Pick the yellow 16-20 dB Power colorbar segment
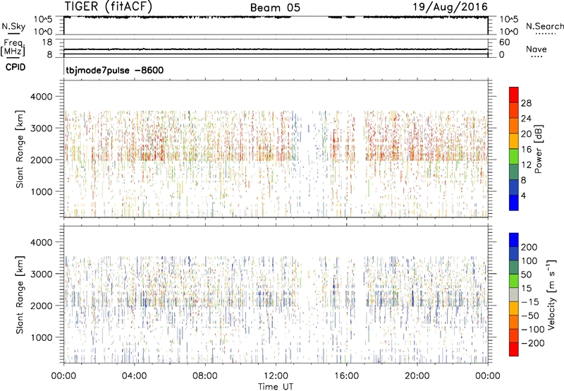Screen dimensions: 564x391 coord(514,141)
